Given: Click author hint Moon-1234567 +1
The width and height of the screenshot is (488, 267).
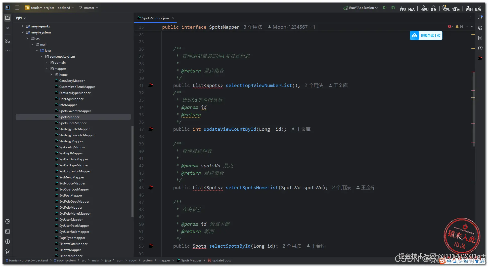Looking at the screenshot, I should 291,27.
